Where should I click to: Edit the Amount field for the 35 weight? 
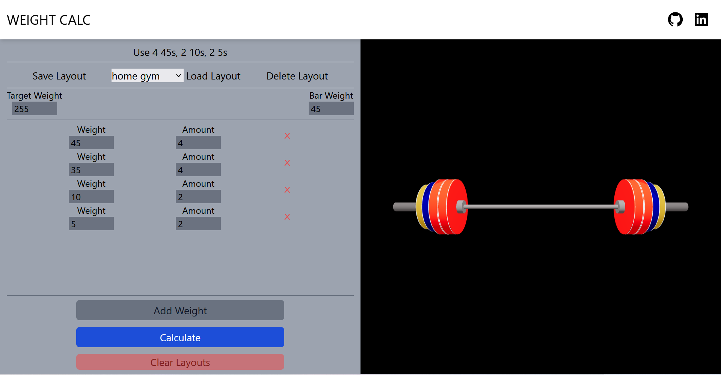coord(198,169)
